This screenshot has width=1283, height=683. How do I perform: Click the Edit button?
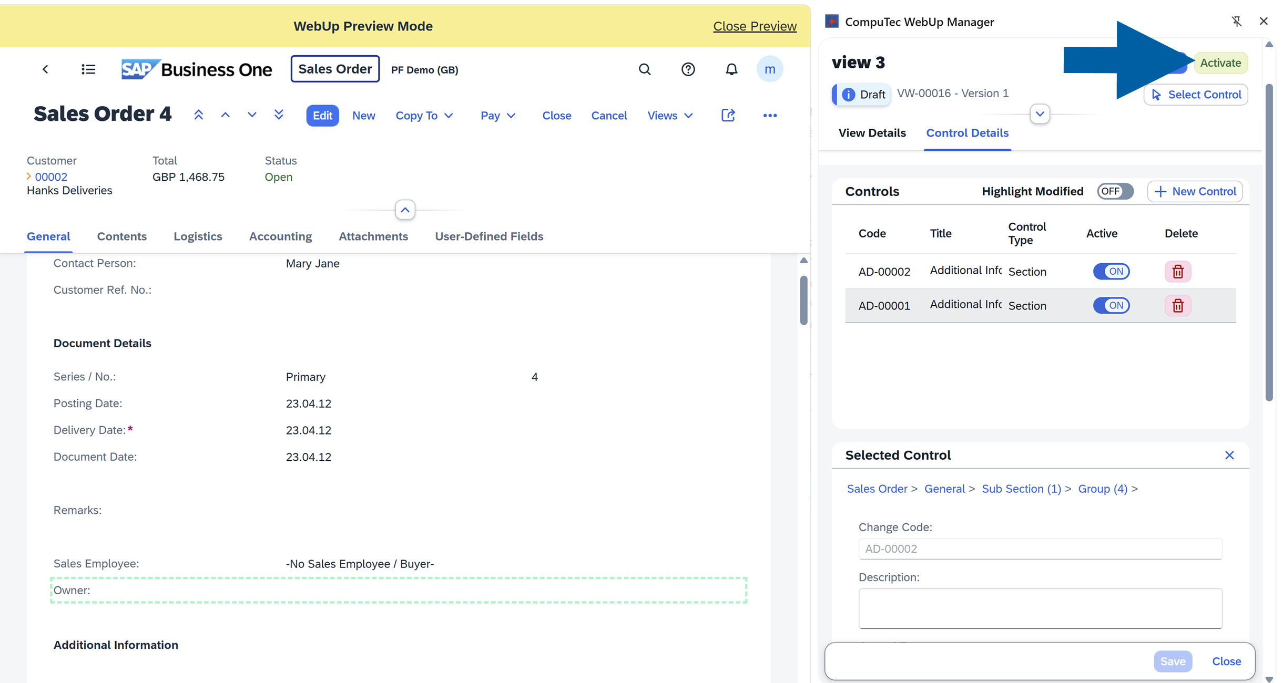point(322,116)
